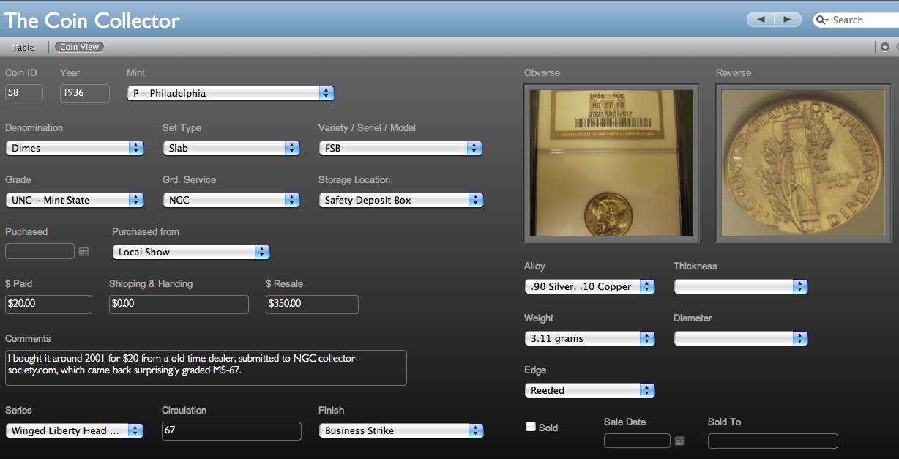
Task: Click the plus icon in the view bar
Action: [x=885, y=47]
